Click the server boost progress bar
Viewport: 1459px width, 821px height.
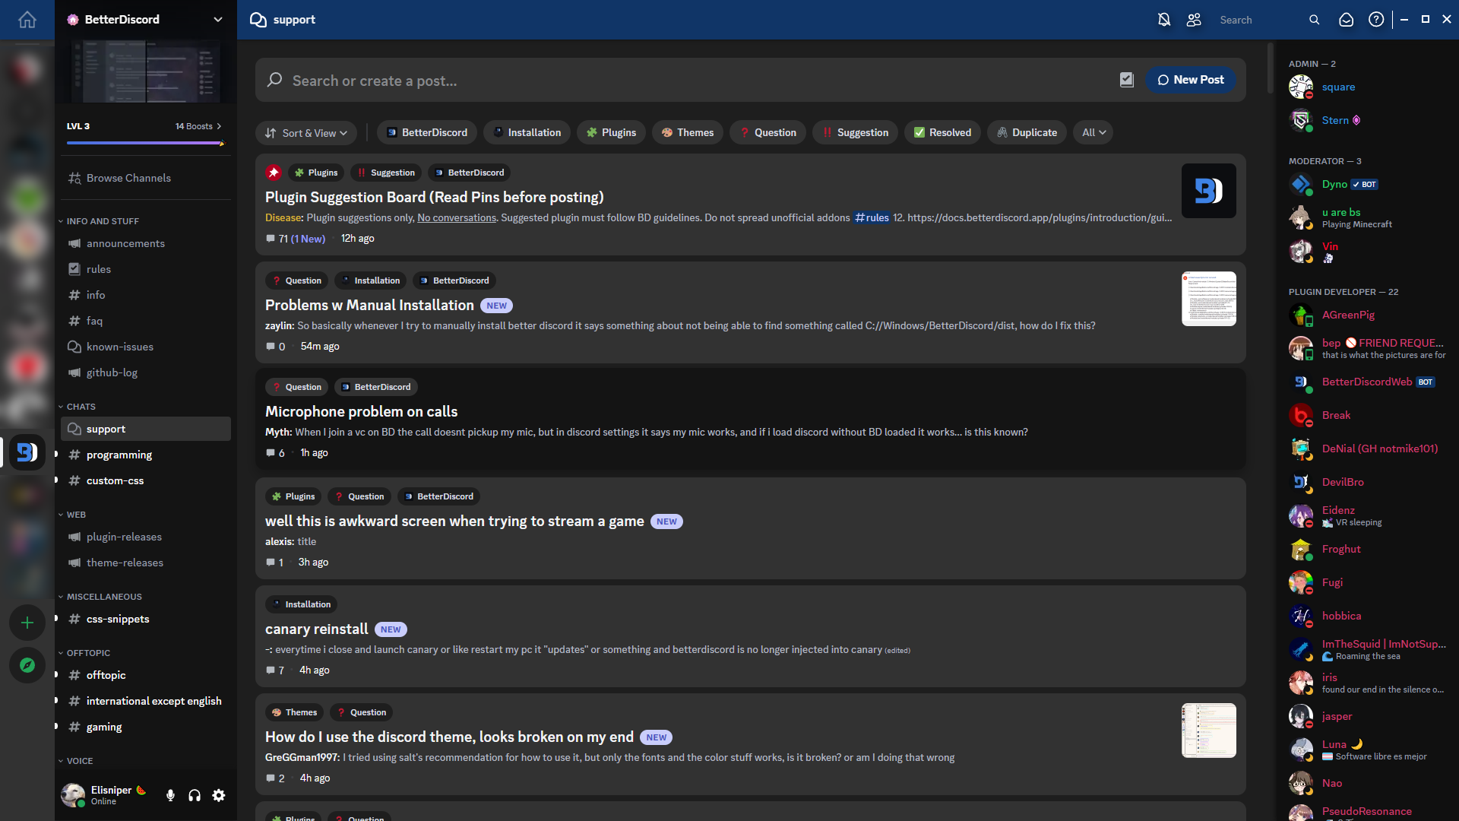144,143
